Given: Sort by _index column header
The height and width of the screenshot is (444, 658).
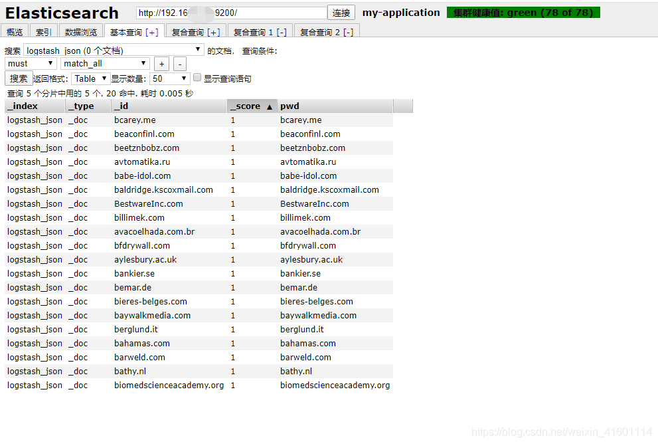Looking at the screenshot, I should coord(35,106).
